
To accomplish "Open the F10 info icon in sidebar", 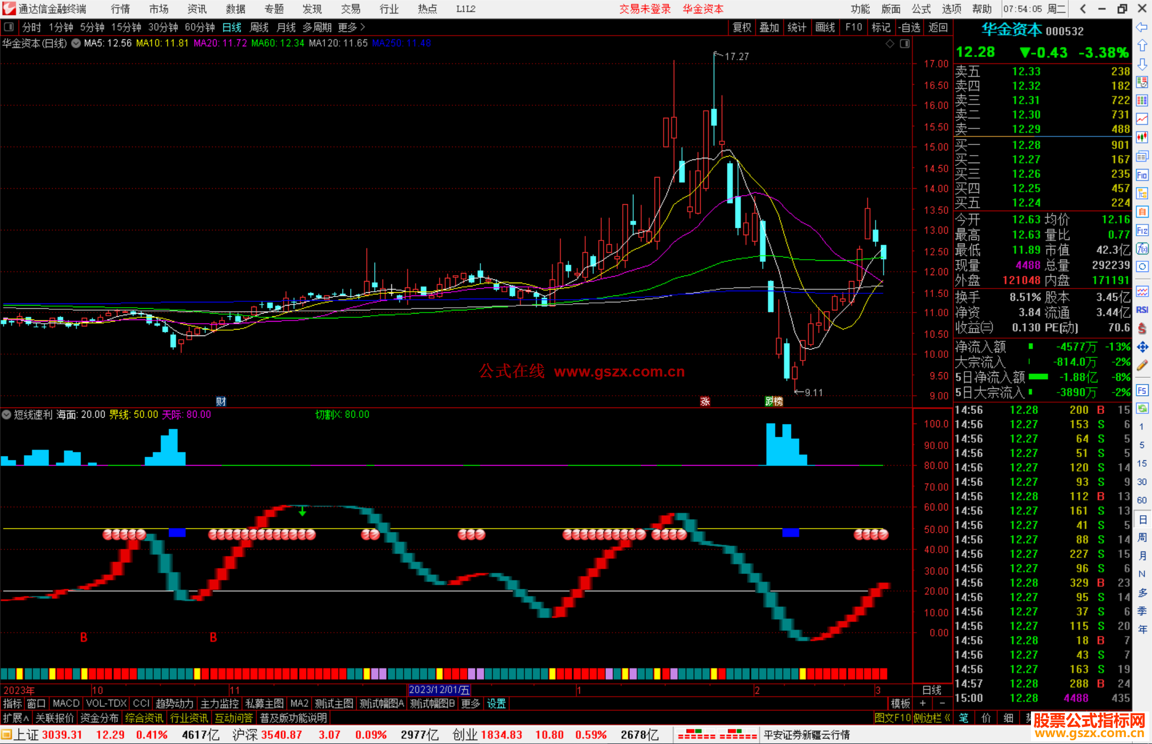I will (x=1142, y=175).
